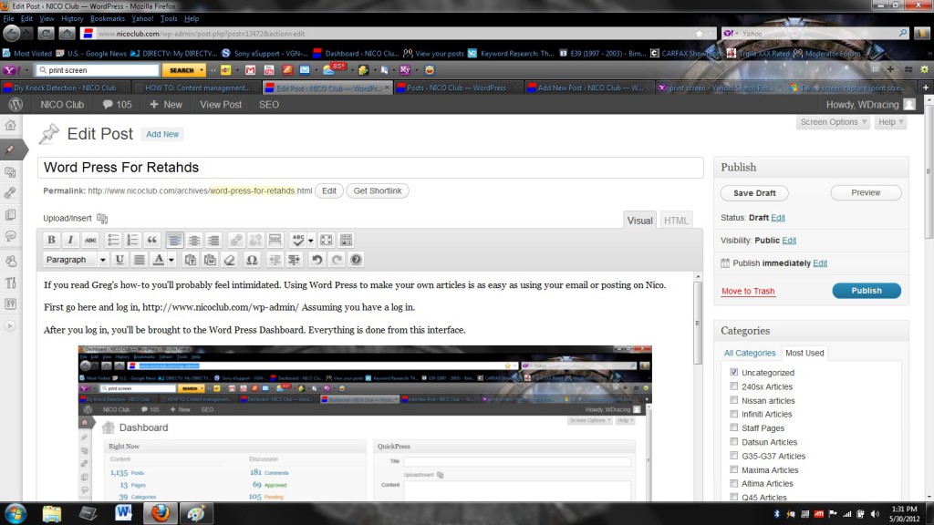Insert an ordered numbered list

pyautogui.click(x=132, y=240)
